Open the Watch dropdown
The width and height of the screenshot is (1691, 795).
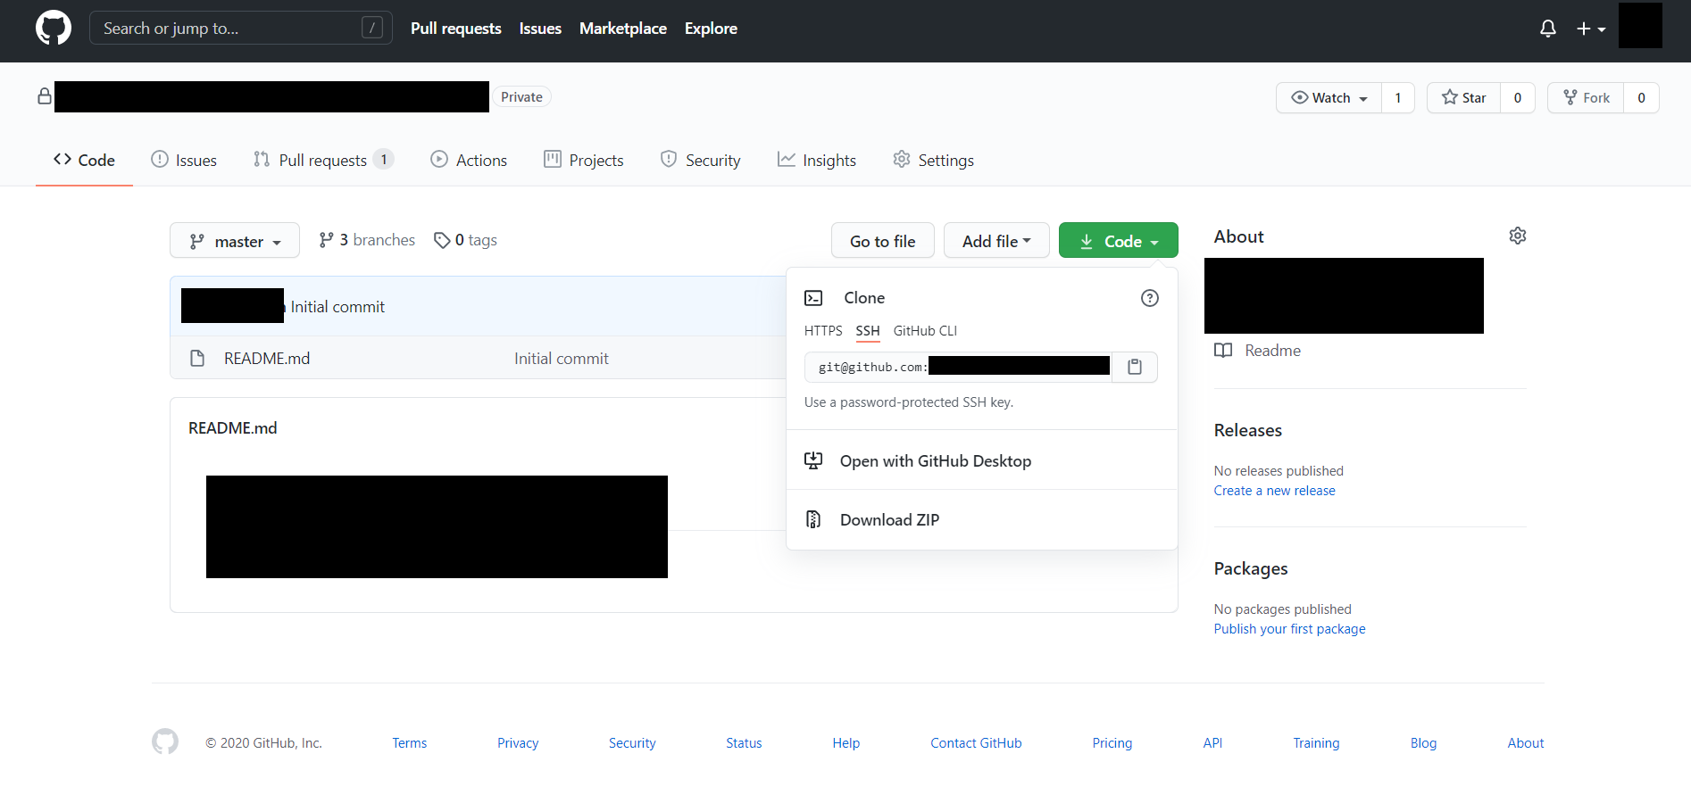click(x=1329, y=97)
